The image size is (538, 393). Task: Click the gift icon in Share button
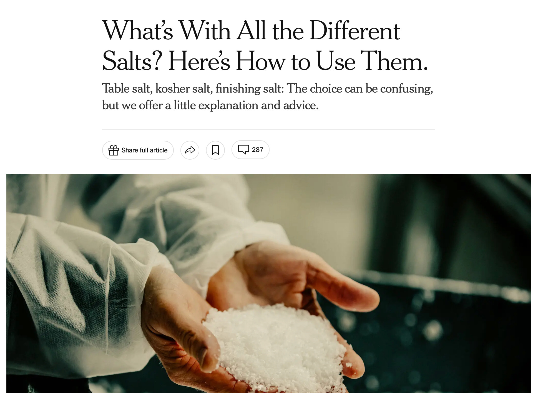pos(114,150)
